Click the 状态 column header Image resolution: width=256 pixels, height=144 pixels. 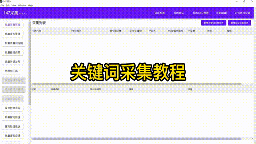coord(210,31)
